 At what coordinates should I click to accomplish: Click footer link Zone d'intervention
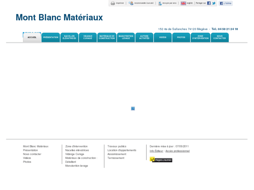(76, 146)
